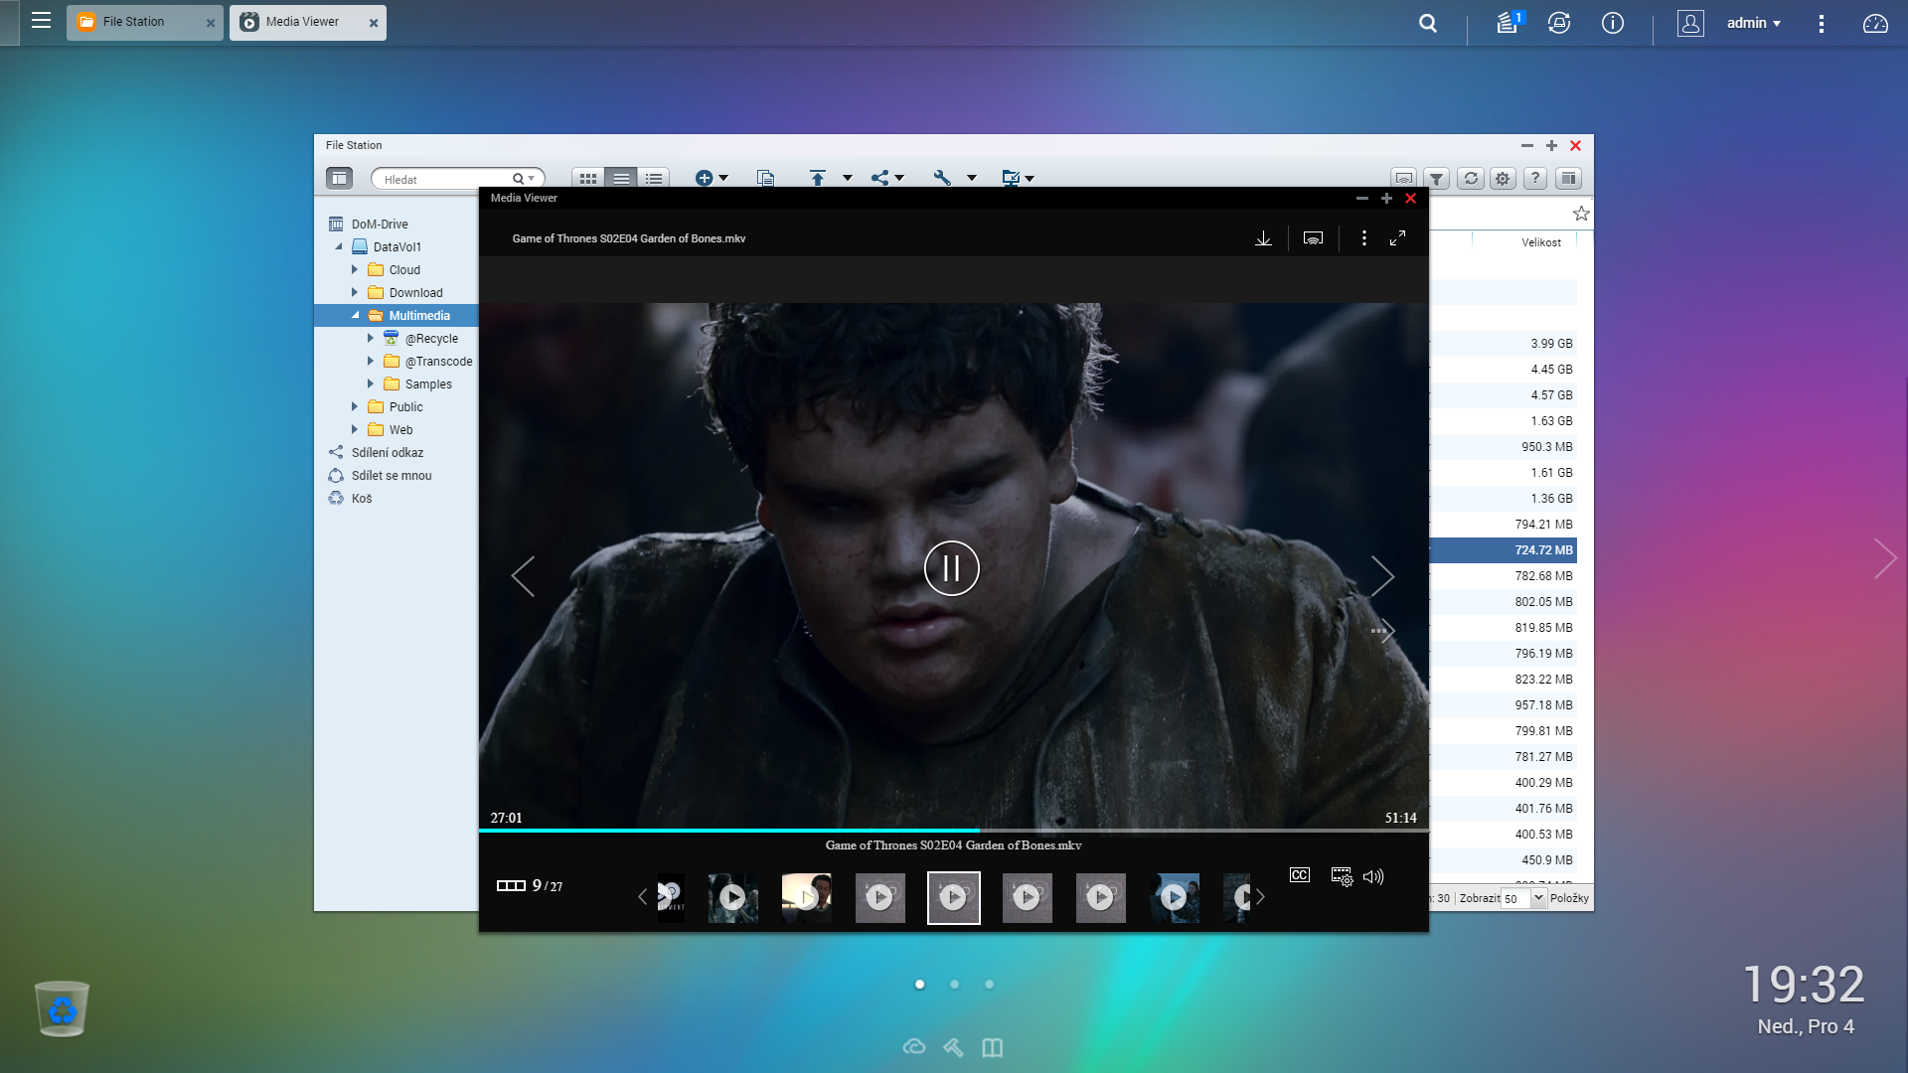The image size is (1908, 1073).
Task: Open the admin user dropdown
Action: click(x=1753, y=23)
